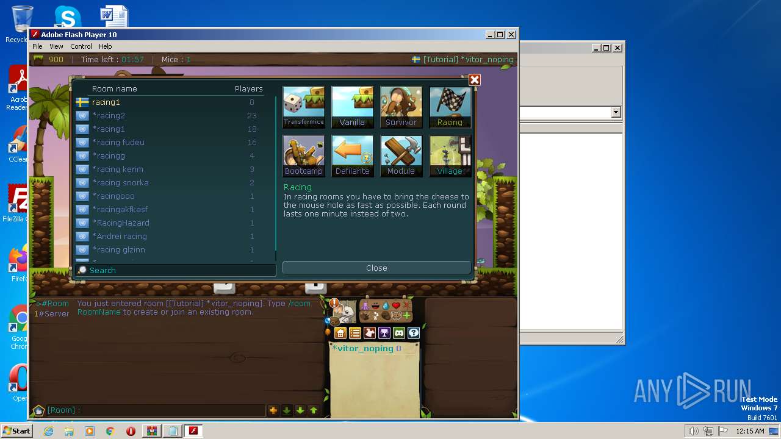Click *vitor_noping in the player list

pos(366,349)
